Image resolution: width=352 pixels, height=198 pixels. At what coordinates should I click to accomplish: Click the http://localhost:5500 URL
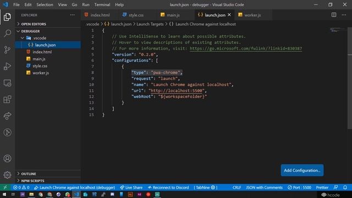coord(176,90)
